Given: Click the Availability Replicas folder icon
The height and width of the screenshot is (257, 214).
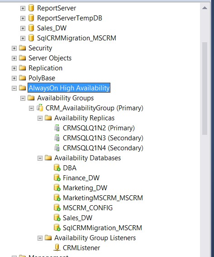Looking at the screenshot, I should [x=48, y=118].
